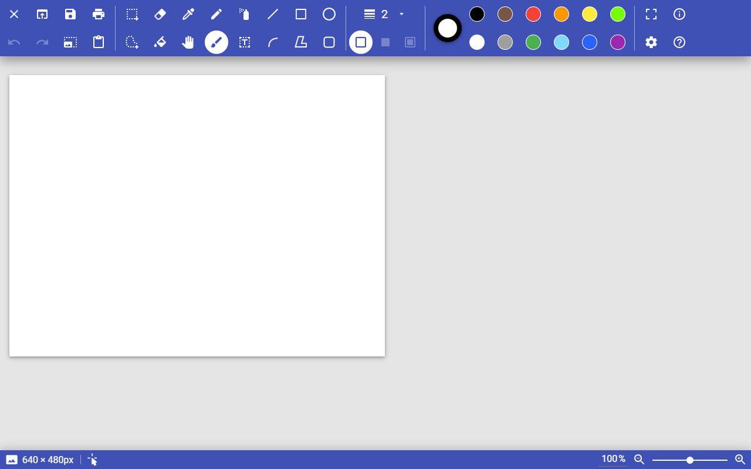Open the Settings gear menu
Viewport: 751px width, 469px height.
[x=651, y=43]
